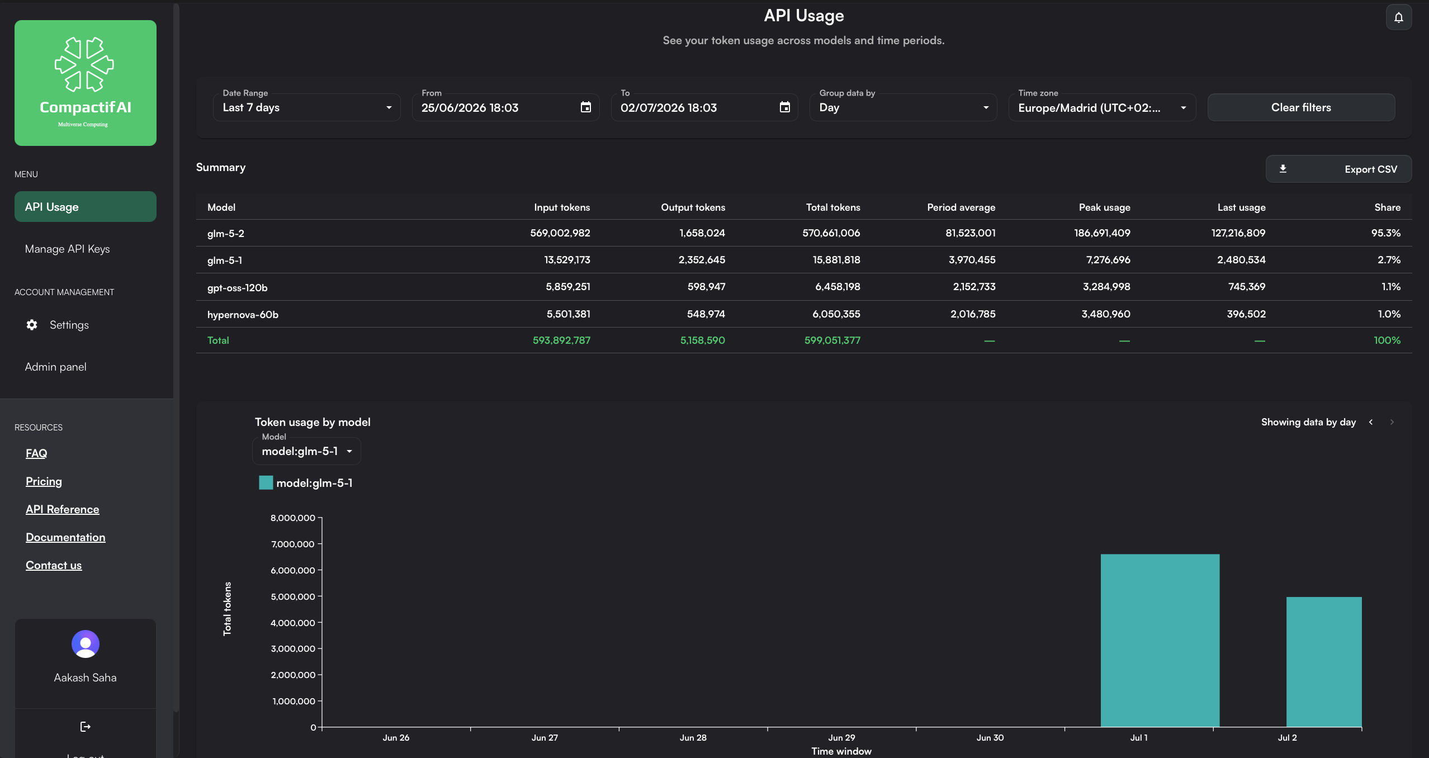The height and width of the screenshot is (758, 1429).
Task: Open the To date calendar picker icon
Action: click(784, 107)
